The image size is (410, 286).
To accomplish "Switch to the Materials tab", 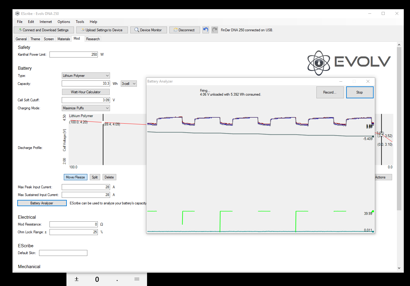I will (64, 39).
